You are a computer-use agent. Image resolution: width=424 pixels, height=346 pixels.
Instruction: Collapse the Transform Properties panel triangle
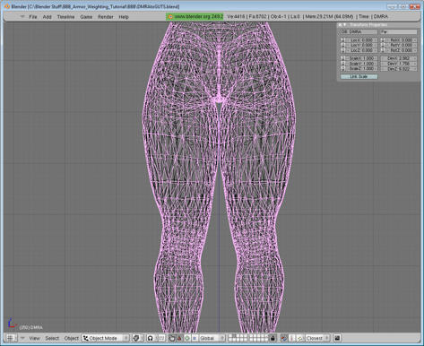click(x=345, y=25)
